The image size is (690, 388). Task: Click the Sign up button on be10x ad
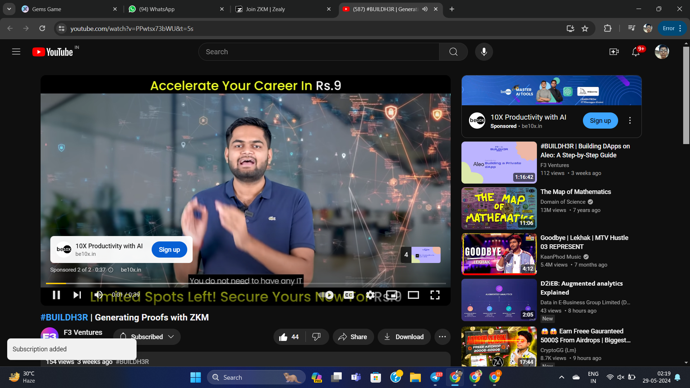tap(169, 249)
